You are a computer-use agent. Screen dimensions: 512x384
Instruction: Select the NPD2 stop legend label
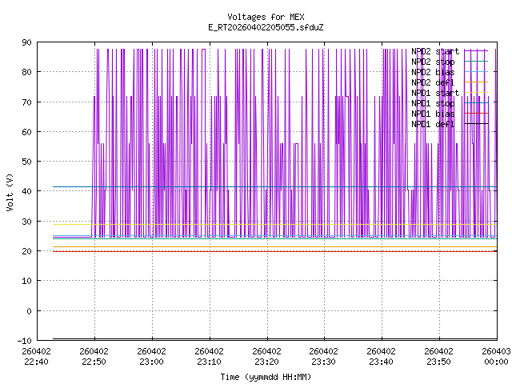(433, 62)
